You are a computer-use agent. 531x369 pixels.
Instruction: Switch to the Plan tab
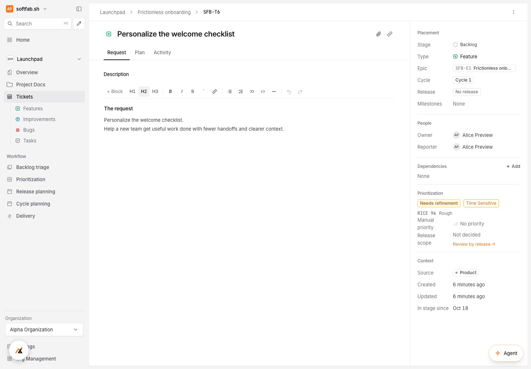140,52
